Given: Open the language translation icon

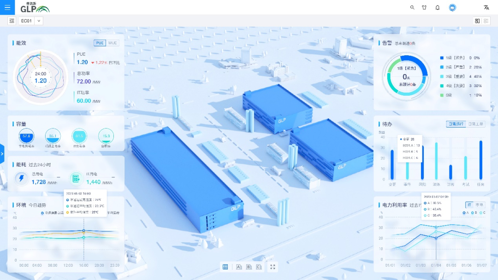Looking at the screenshot, I should click(486, 7).
